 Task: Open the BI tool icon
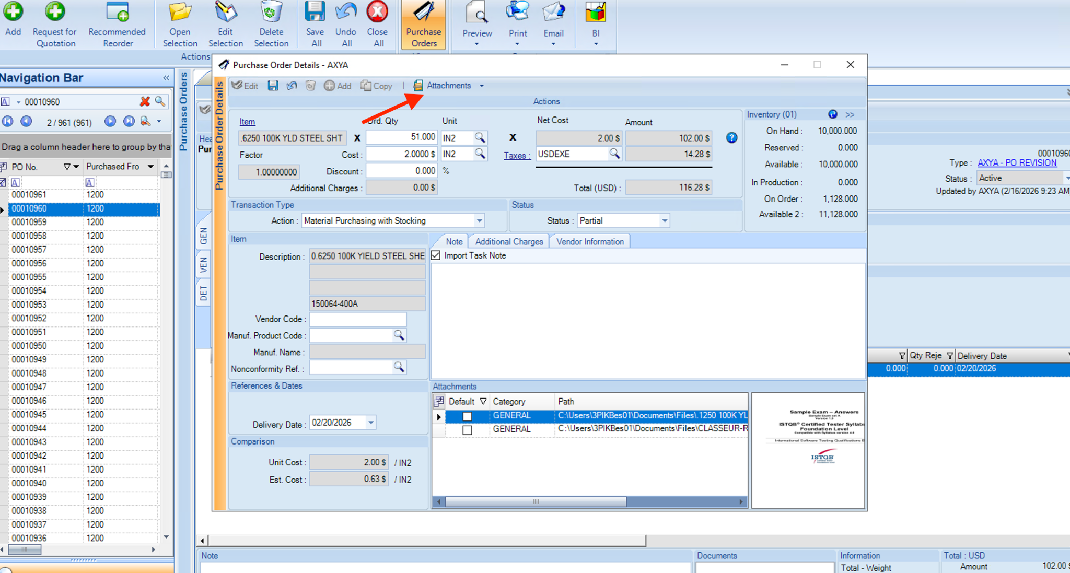pyautogui.click(x=595, y=13)
